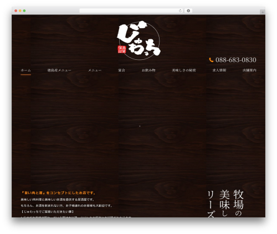Click the yellow minimize window button

(20, 11)
